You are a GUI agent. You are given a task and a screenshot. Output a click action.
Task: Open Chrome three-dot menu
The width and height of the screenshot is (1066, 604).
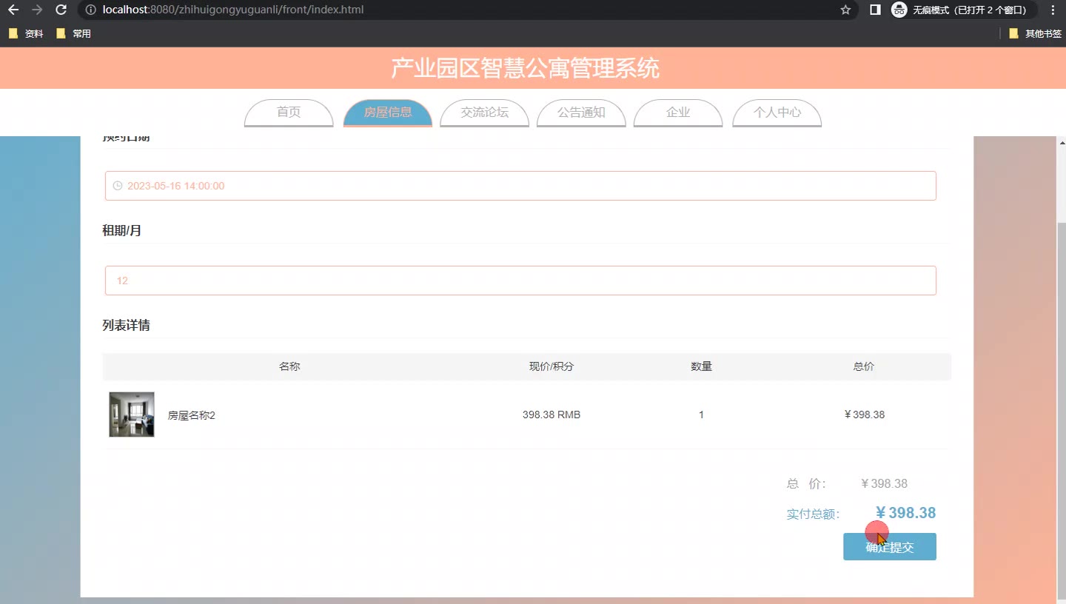point(1053,10)
